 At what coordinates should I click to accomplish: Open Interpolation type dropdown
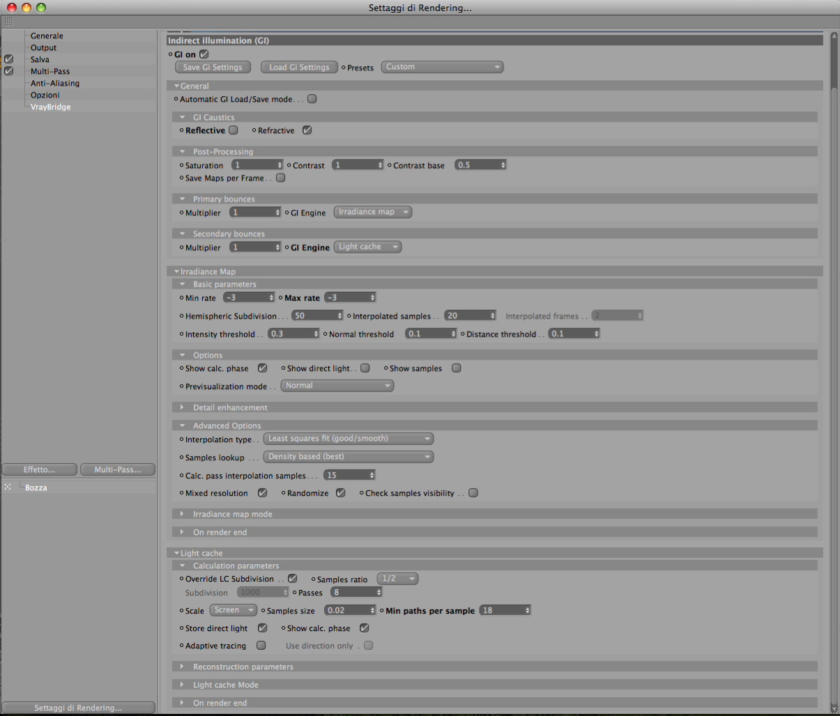pyautogui.click(x=349, y=439)
